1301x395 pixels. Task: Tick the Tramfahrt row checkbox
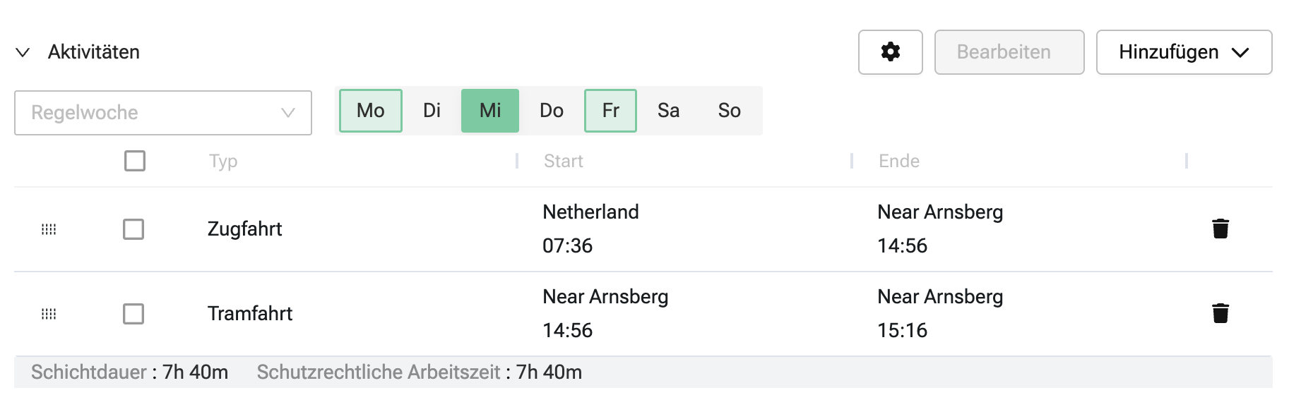pos(133,314)
